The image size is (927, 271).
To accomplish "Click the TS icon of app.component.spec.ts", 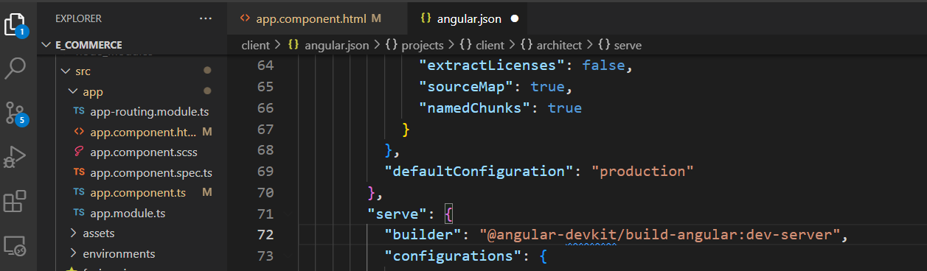I will click(79, 172).
